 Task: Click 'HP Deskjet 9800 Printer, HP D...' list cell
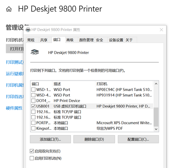click(123, 106)
